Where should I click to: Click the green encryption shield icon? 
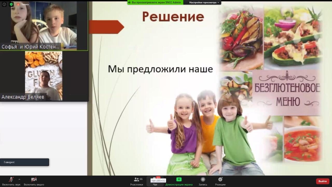coord(11,4)
